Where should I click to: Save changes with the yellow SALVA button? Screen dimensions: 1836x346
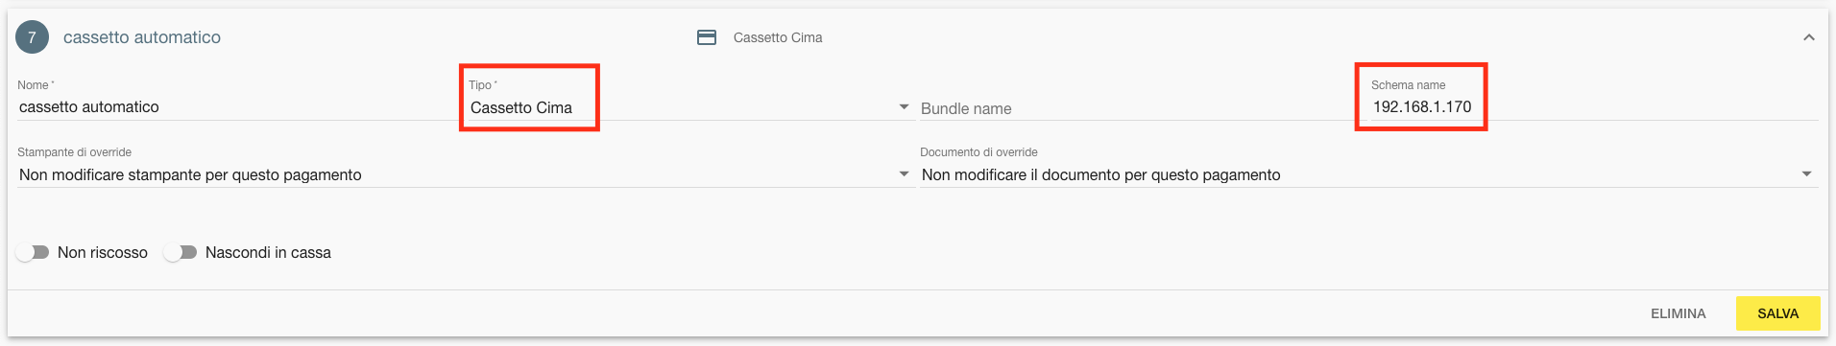(1778, 313)
